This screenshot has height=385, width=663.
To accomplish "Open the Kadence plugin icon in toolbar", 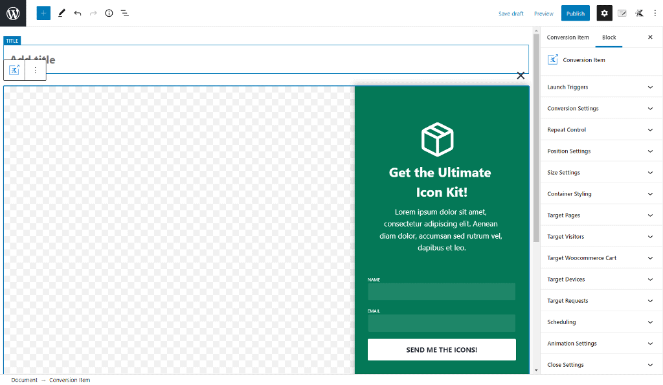I will (640, 13).
